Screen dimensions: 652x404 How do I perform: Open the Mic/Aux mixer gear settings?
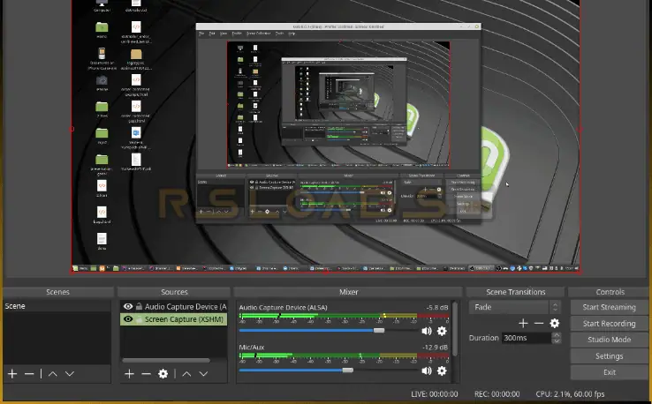[442, 370]
